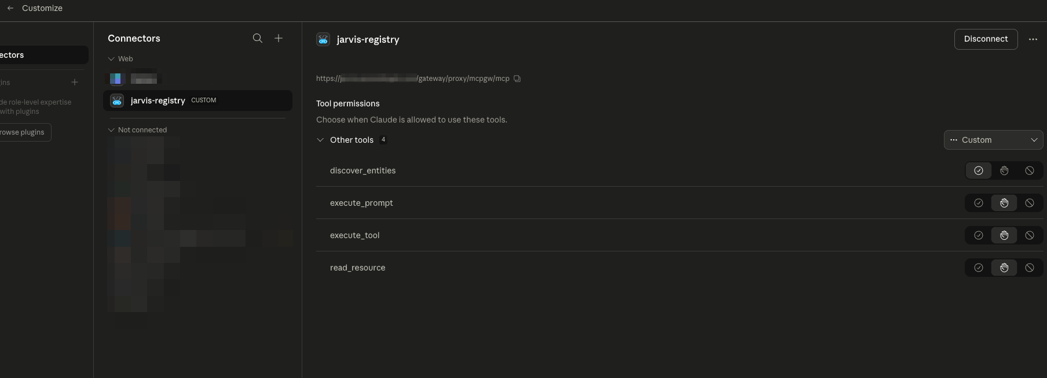Click the discover_entities tool name
The height and width of the screenshot is (378, 1047).
pyautogui.click(x=363, y=171)
